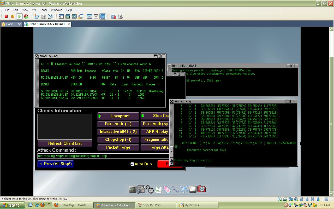Open control panel screwdriver dock icon
The height and width of the screenshot is (209, 334).
(141, 189)
